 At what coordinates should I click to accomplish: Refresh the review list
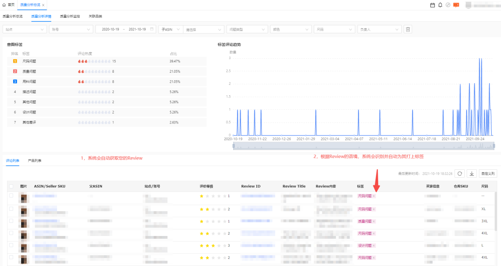(460, 174)
